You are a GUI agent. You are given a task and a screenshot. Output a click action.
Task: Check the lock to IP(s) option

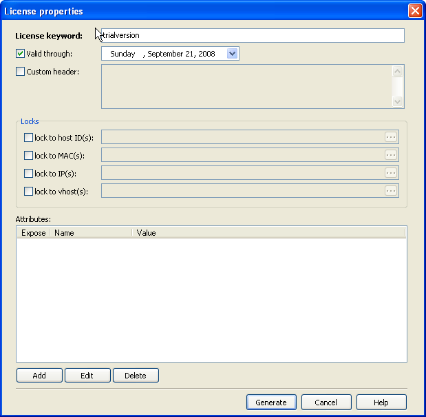point(28,174)
